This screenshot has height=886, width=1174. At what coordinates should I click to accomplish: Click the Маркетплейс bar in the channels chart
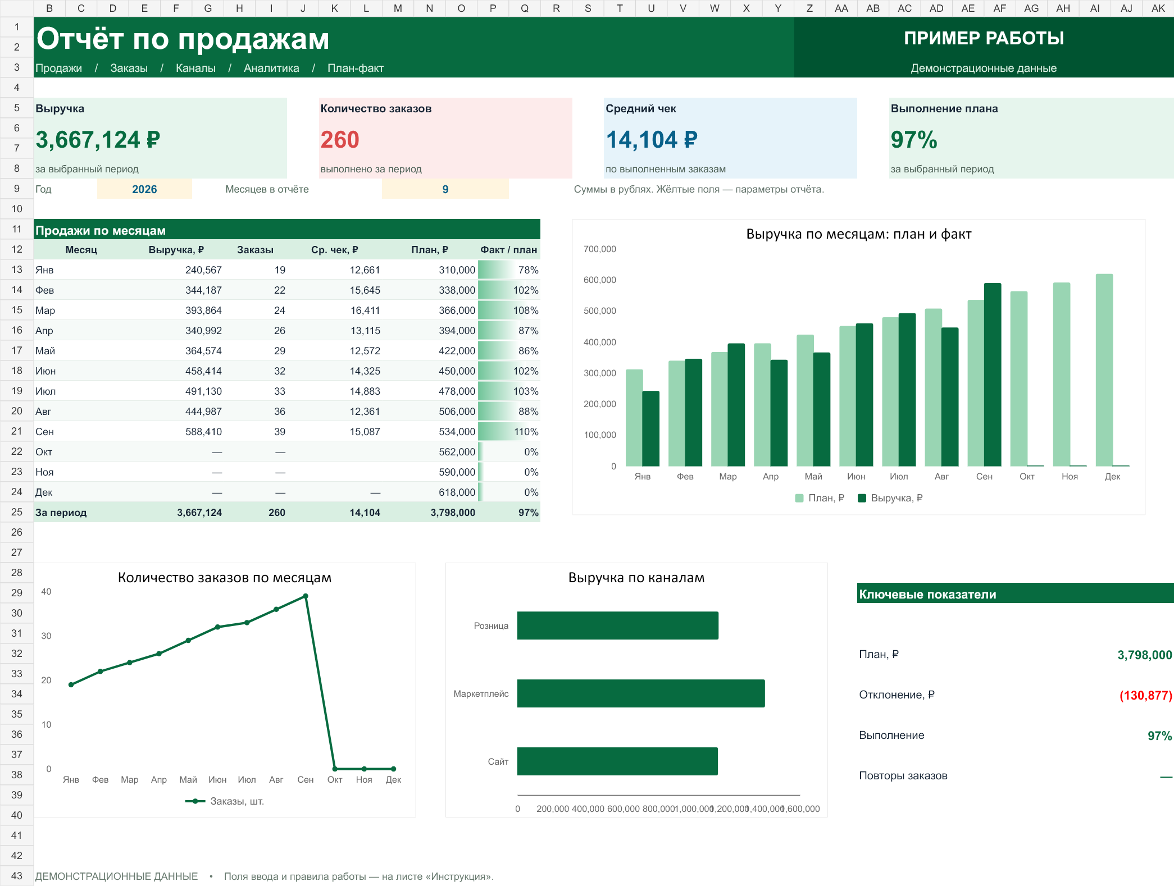pyautogui.click(x=641, y=693)
